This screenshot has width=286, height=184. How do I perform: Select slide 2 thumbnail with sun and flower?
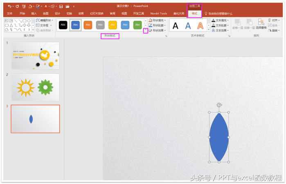click(35, 87)
